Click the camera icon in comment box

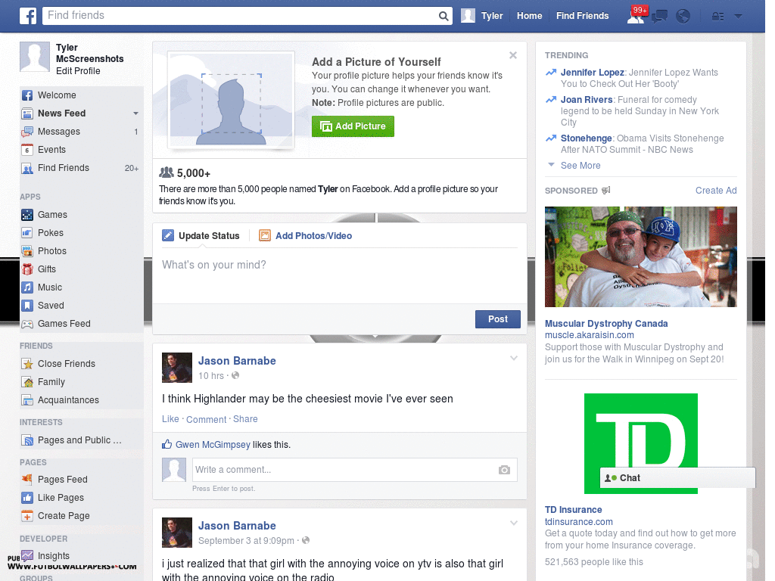click(x=504, y=470)
